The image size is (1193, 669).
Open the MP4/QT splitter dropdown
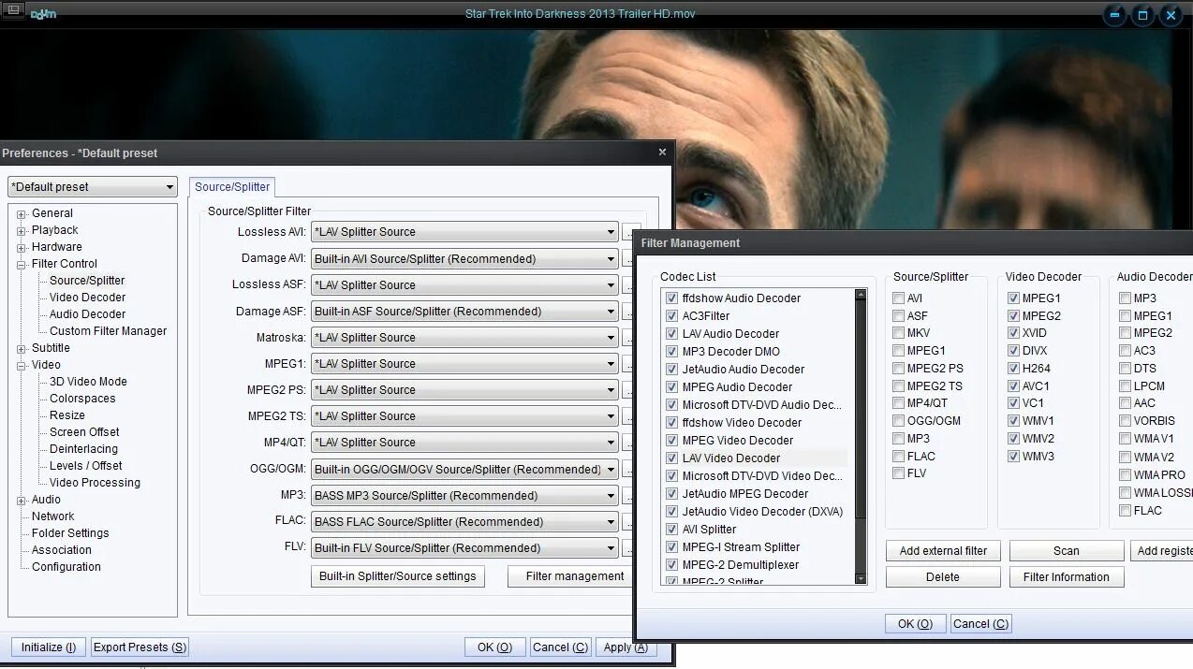tap(464, 443)
